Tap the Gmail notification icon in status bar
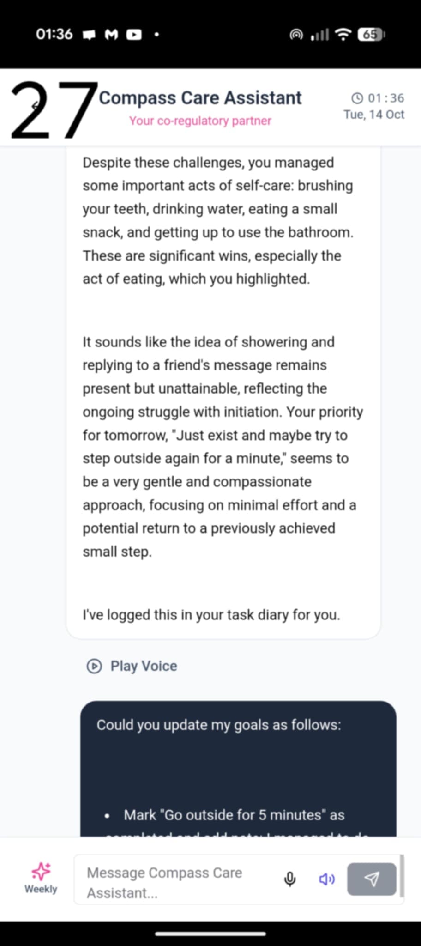This screenshot has height=946, width=421. tap(111, 35)
